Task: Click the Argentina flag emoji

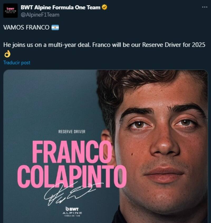Action: tap(55, 27)
